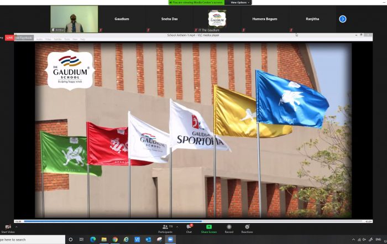Image resolution: width=387 pixels, height=244 pixels.
Task: Expand the caret next to Participants
Action: click(x=177, y=227)
